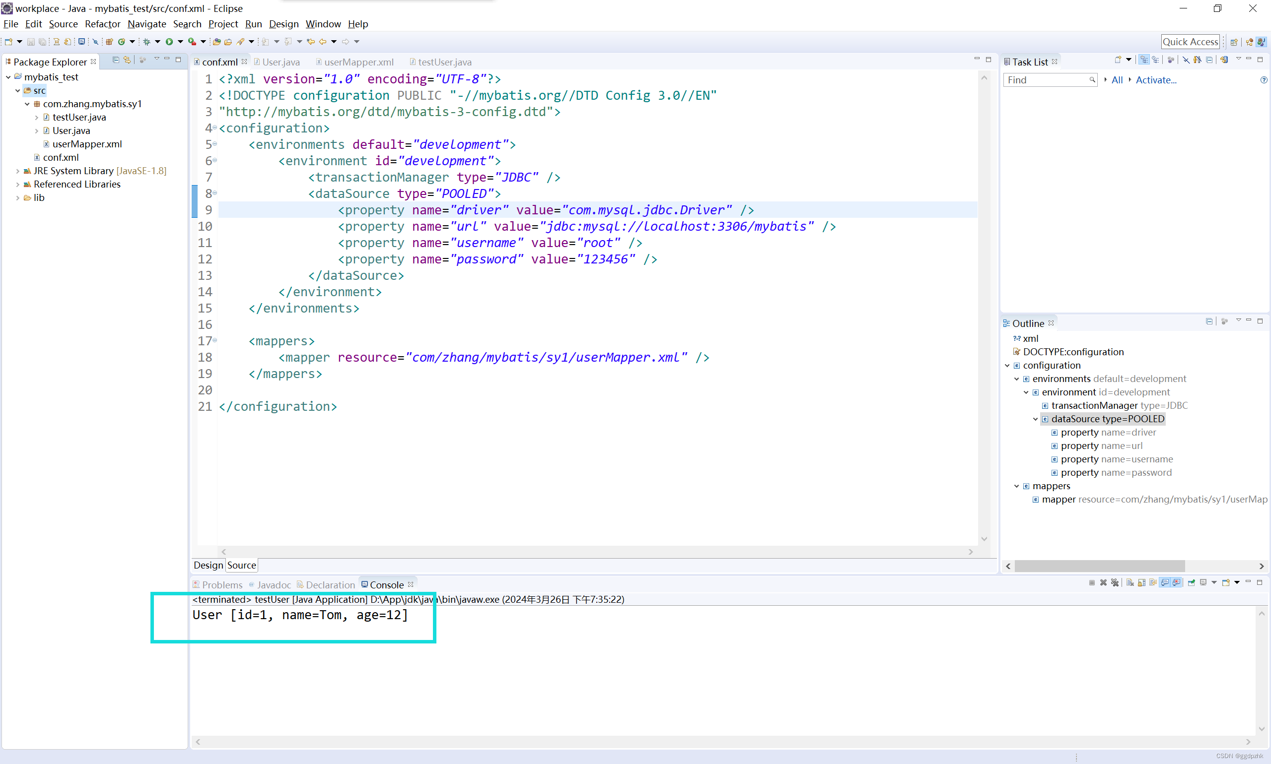Click editor vertical scrollbar down arrow
This screenshot has height=764, width=1271.
click(x=984, y=539)
